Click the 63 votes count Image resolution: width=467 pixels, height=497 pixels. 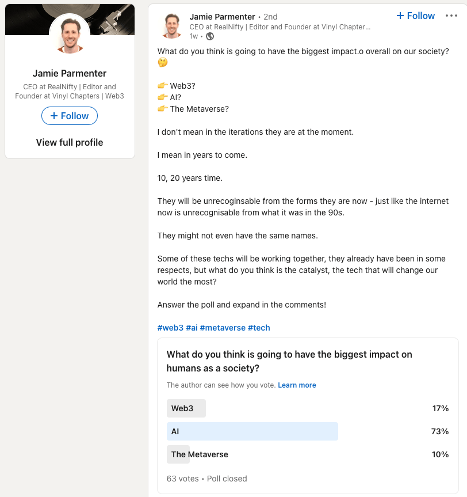click(182, 479)
